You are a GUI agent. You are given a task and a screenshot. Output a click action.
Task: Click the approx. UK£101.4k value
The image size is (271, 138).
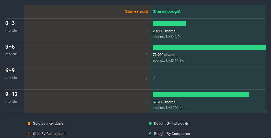pos(168,108)
